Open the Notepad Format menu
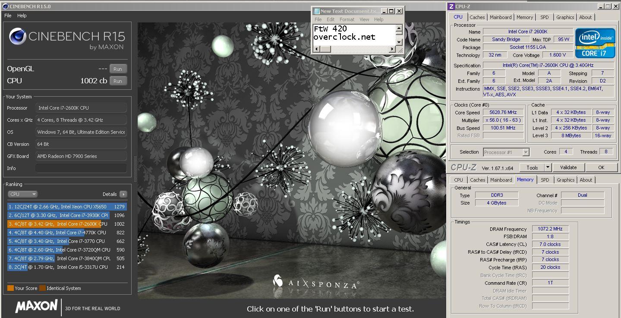 tap(347, 19)
